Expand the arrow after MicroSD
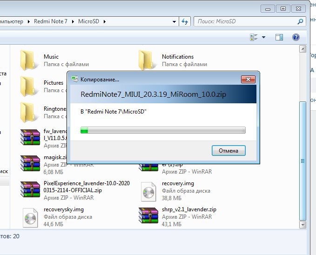Viewport: 316px width, 255px height. (x=105, y=21)
